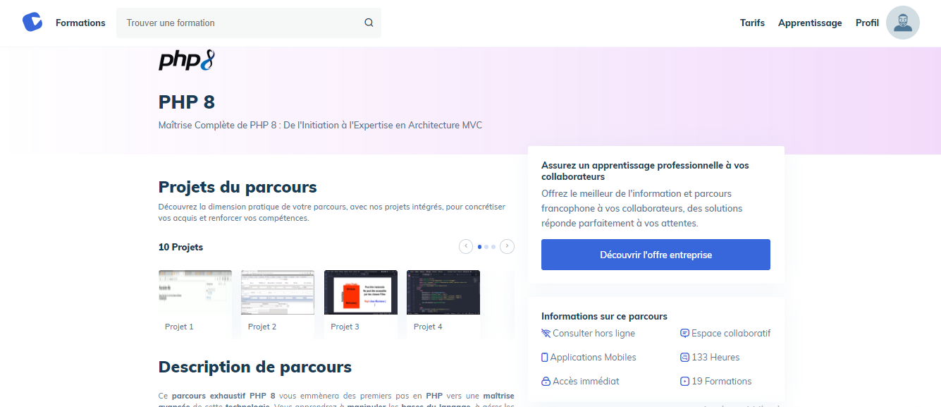The image size is (941, 407).
Task: Open the Projet 1 thumbnail
Action: (x=195, y=292)
